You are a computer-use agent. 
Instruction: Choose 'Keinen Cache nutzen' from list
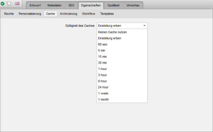click(112, 32)
